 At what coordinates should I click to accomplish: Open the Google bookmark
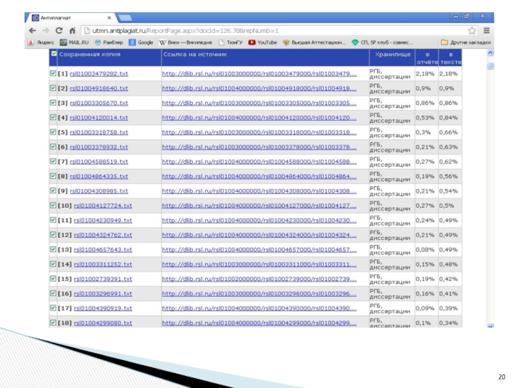pos(141,42)
